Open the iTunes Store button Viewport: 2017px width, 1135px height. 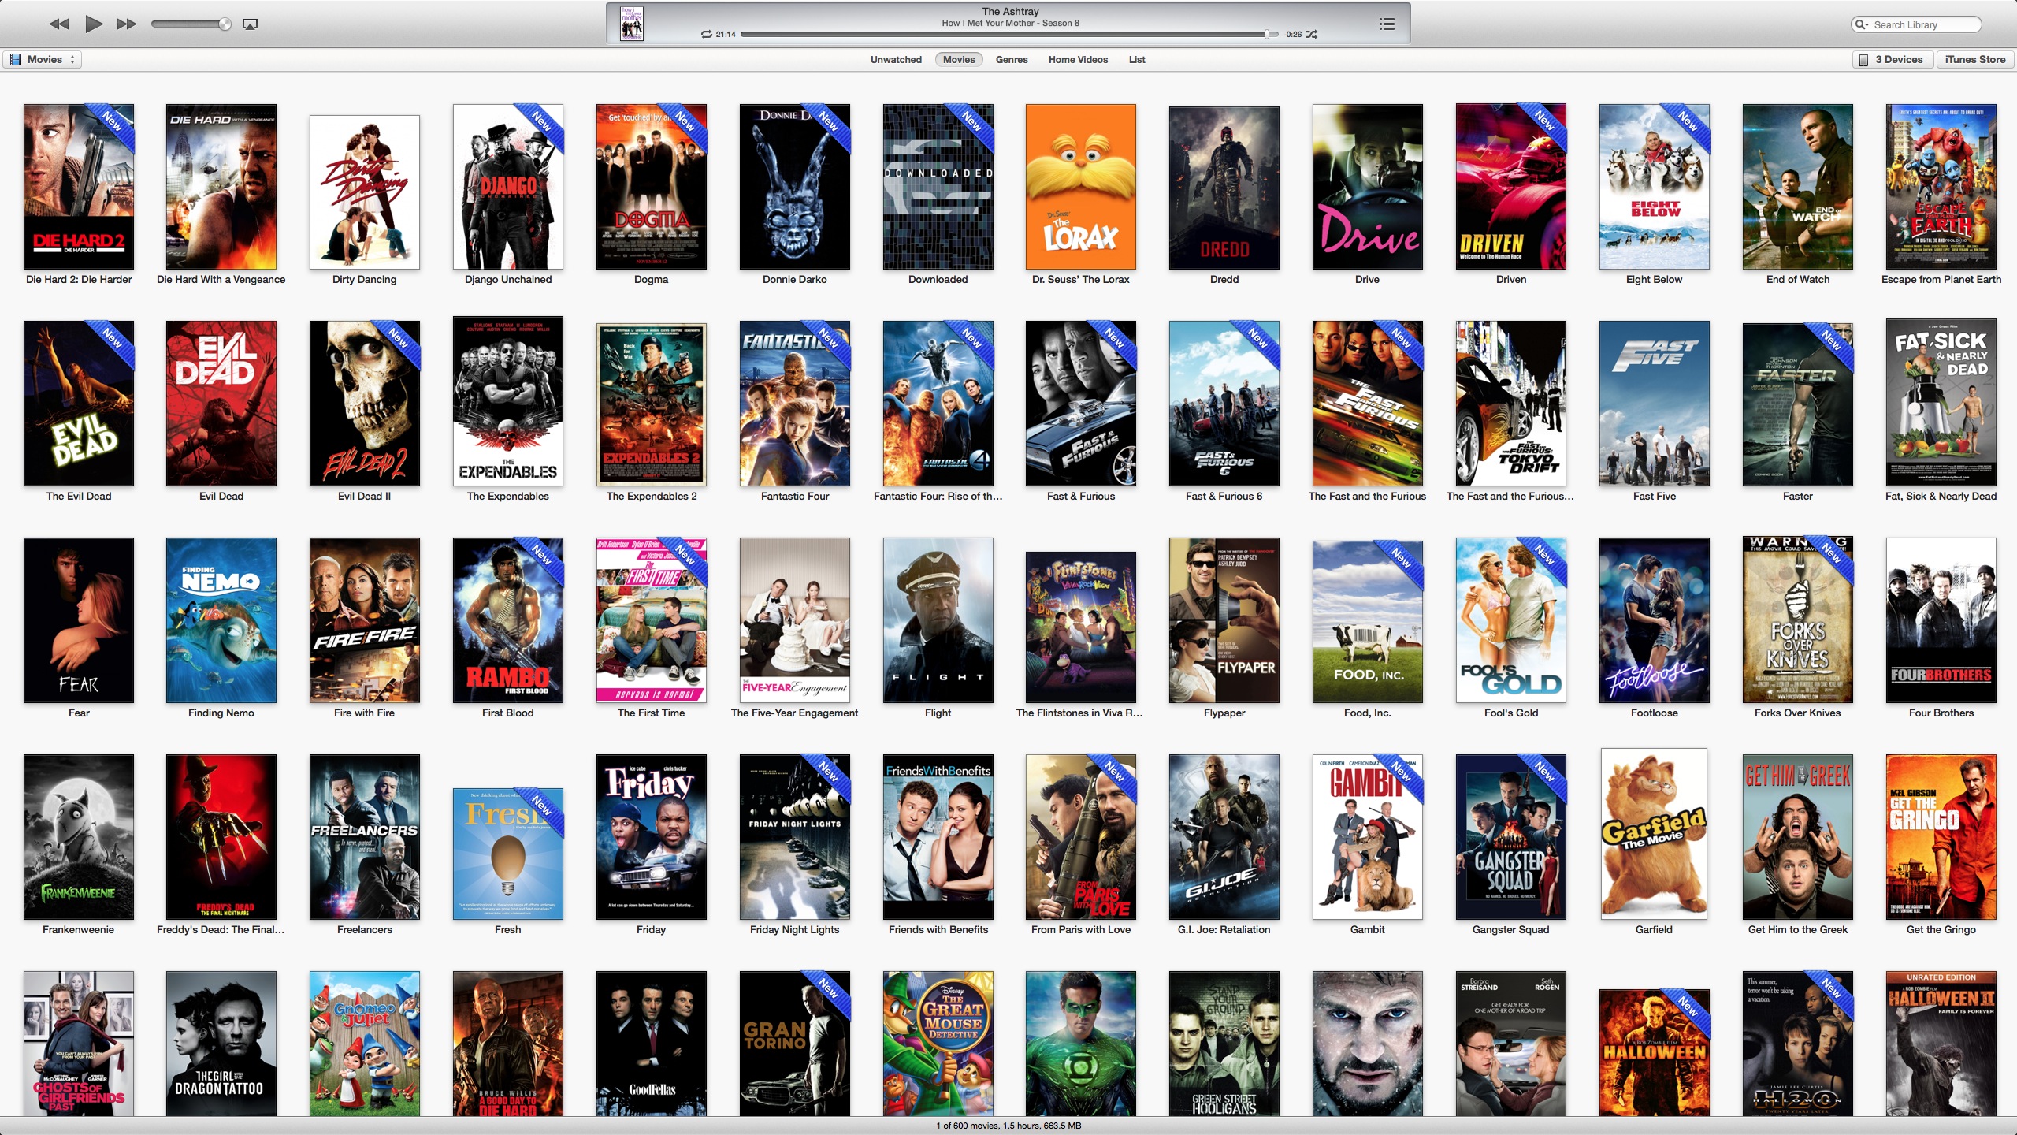[1974, 60]
